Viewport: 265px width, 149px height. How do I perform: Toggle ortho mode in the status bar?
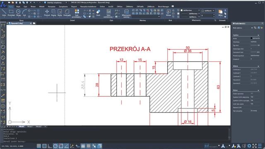tap(50, 146)
